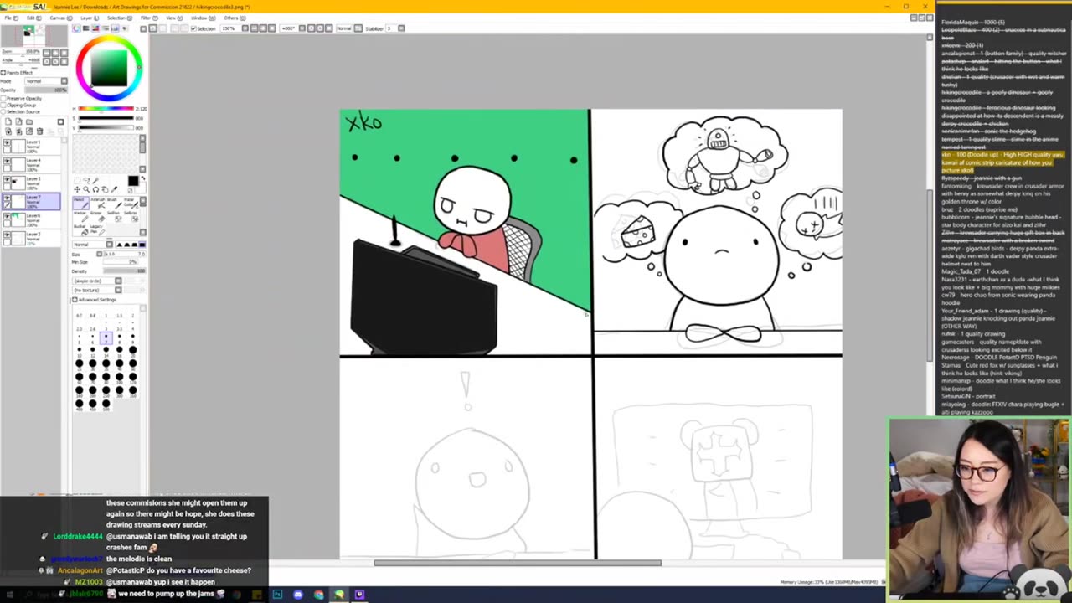Swap foreground and background colors
Screen dimensions: 1072x603
(143, 178)
